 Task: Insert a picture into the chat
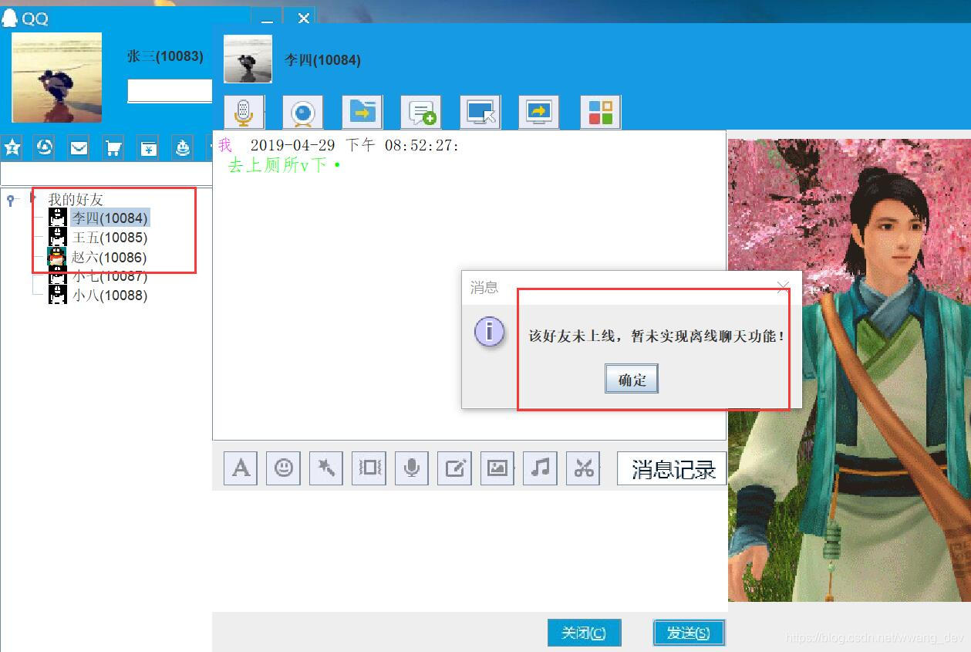click(x=497, y=468)
